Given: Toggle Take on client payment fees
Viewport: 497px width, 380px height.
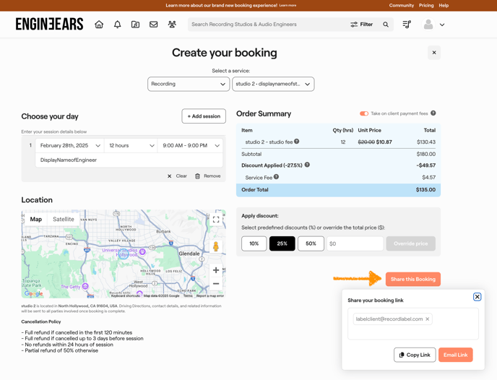Looking at the screenshot, I should pyautogui.click(x=364, y=113).
